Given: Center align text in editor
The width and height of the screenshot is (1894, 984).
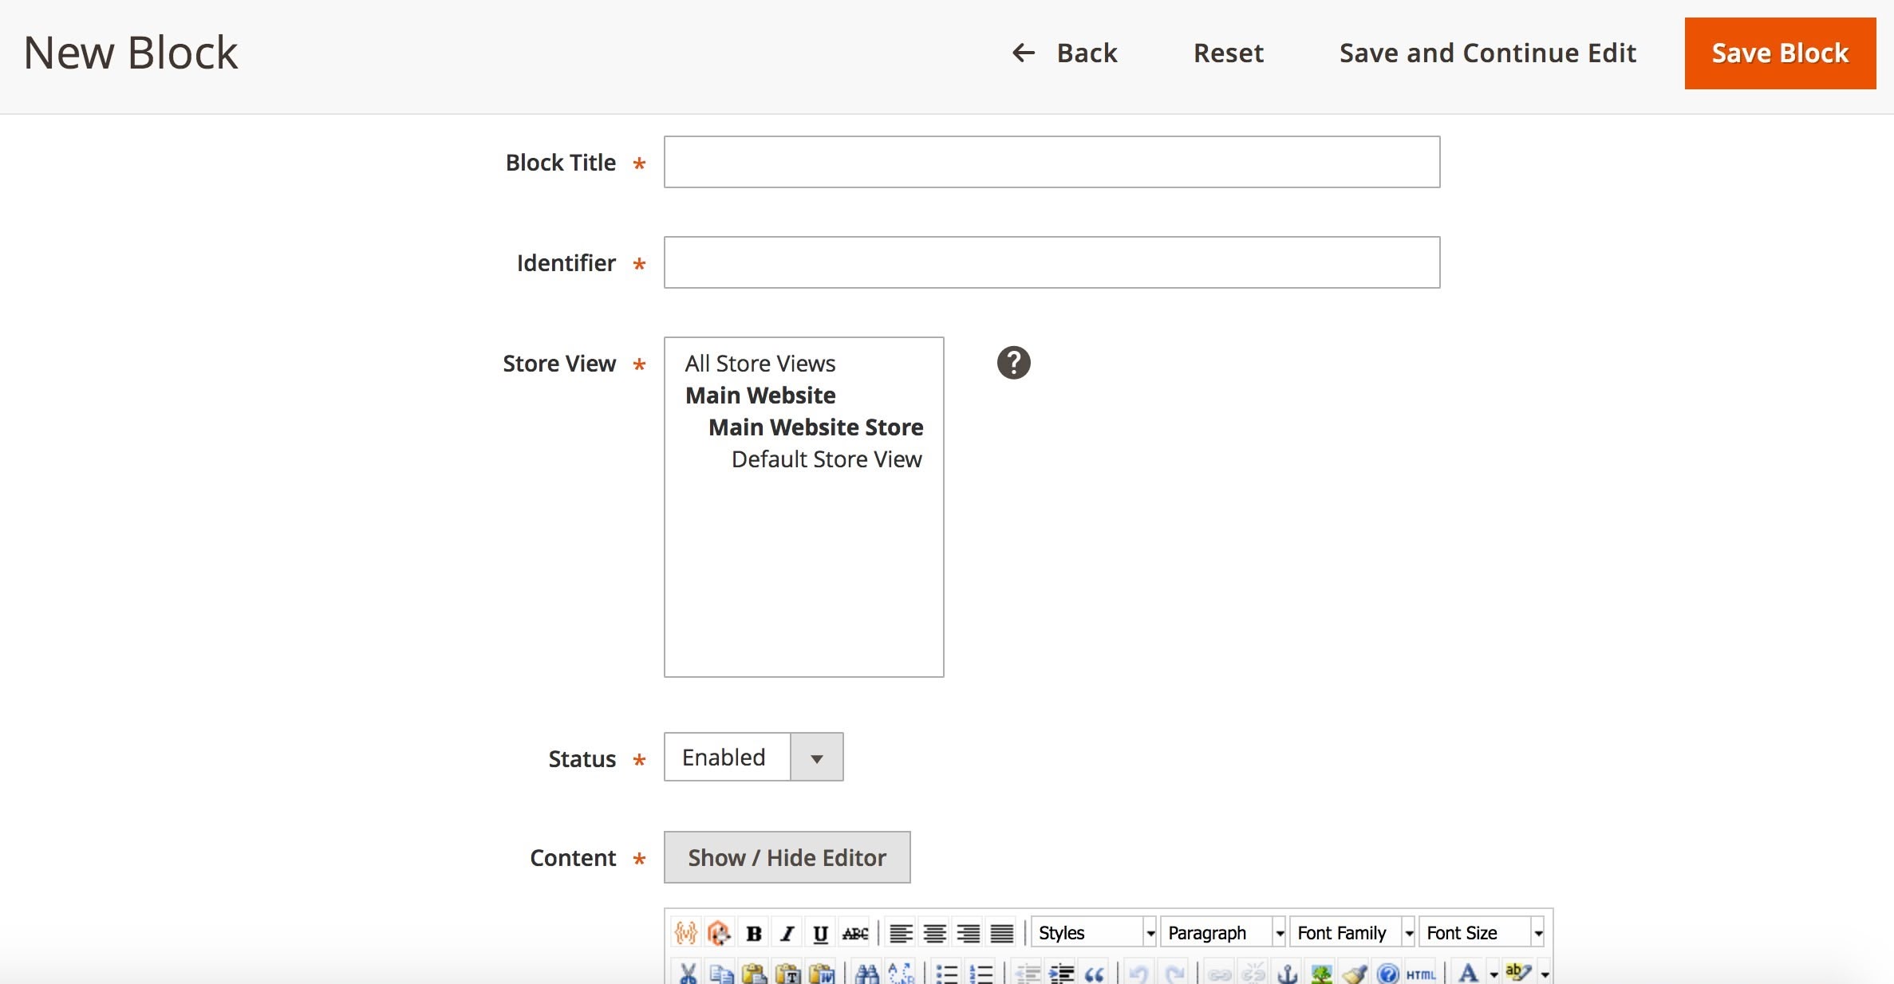Looking at the screenshot, I should pyautogui.click(x=934, y=932).
